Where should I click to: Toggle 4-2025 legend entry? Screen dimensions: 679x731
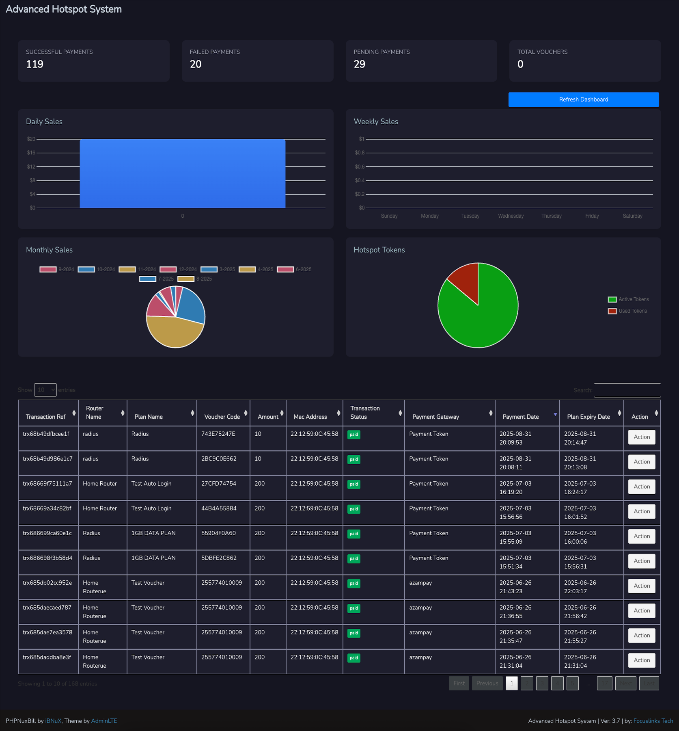(x=256, y=270)
